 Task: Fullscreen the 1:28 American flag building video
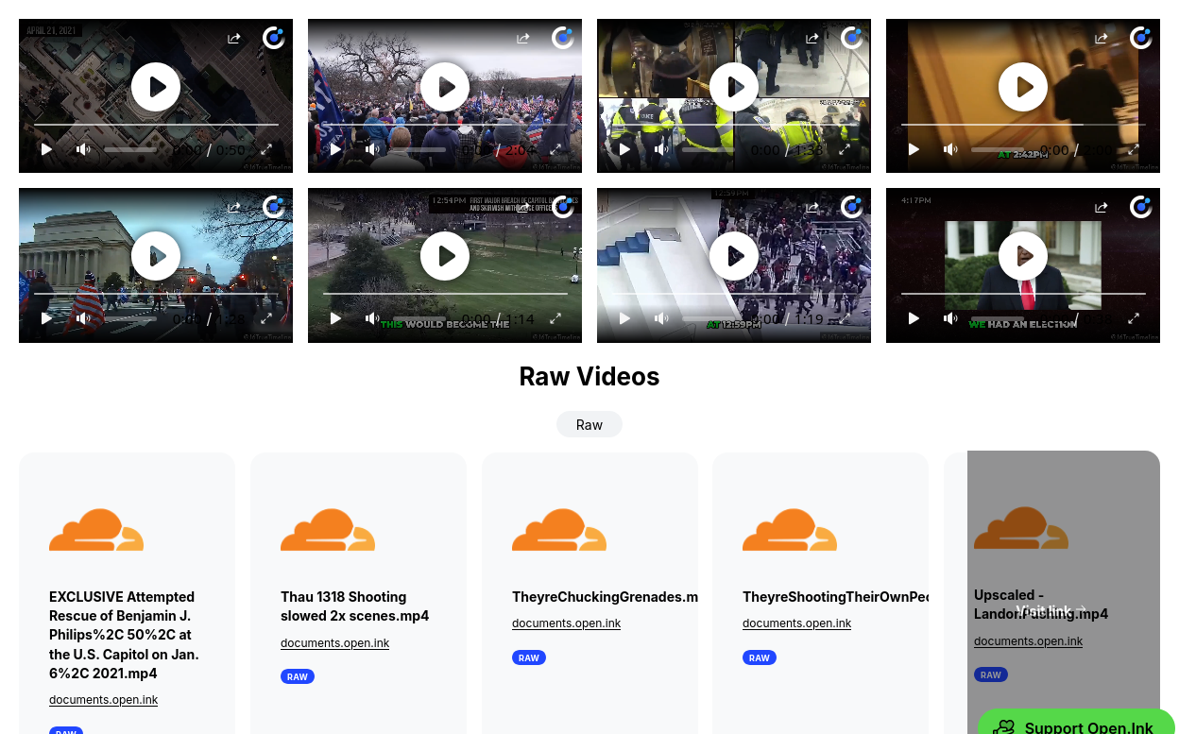click(x=266, y=318)
